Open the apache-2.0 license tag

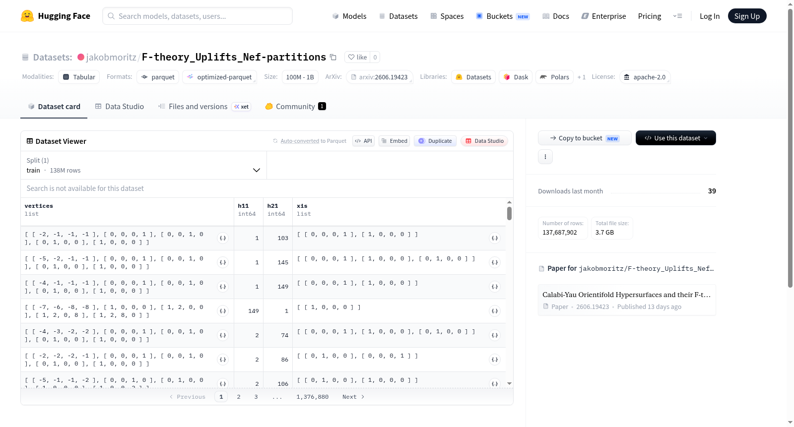(x=645, y=77)
